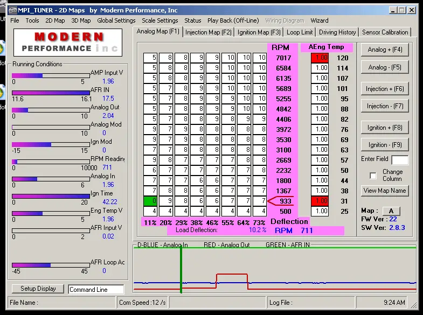Switch to the Sensor Calibration tab
This screenshot has height=315, width=423.
pos(385,32)
